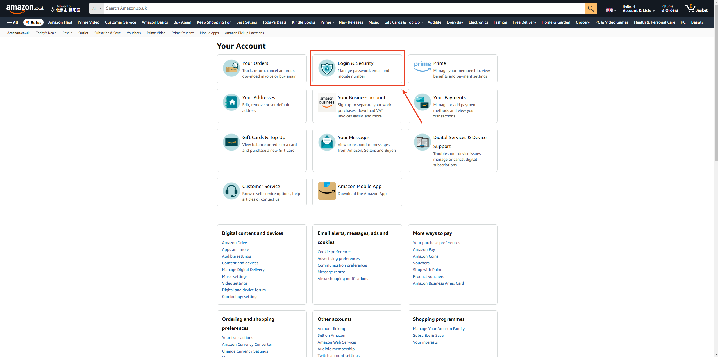
Task: Click the Gift Cards envelope icon
Action: [x=231, y=142]
